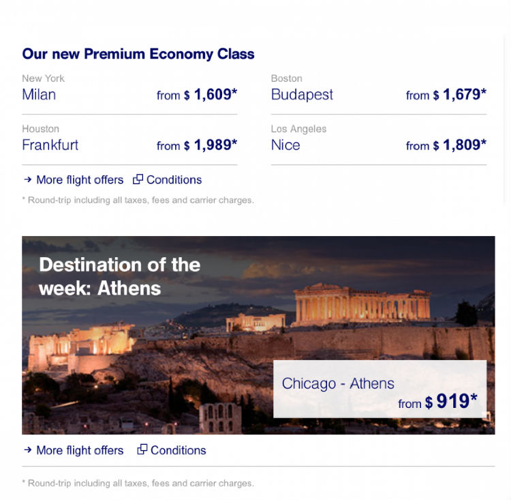Pick the Nice destination from Los Angeles
511x500 pixels.
[285, 145]
